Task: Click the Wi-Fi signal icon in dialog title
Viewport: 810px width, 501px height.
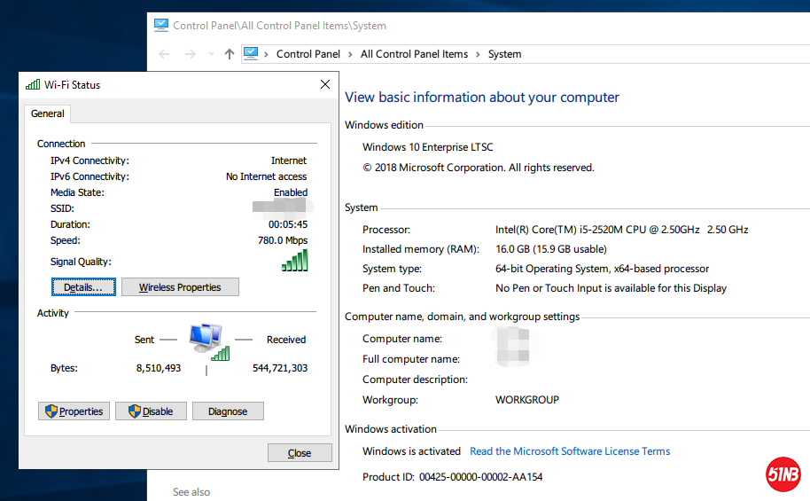Action: (x=33, y=85)
